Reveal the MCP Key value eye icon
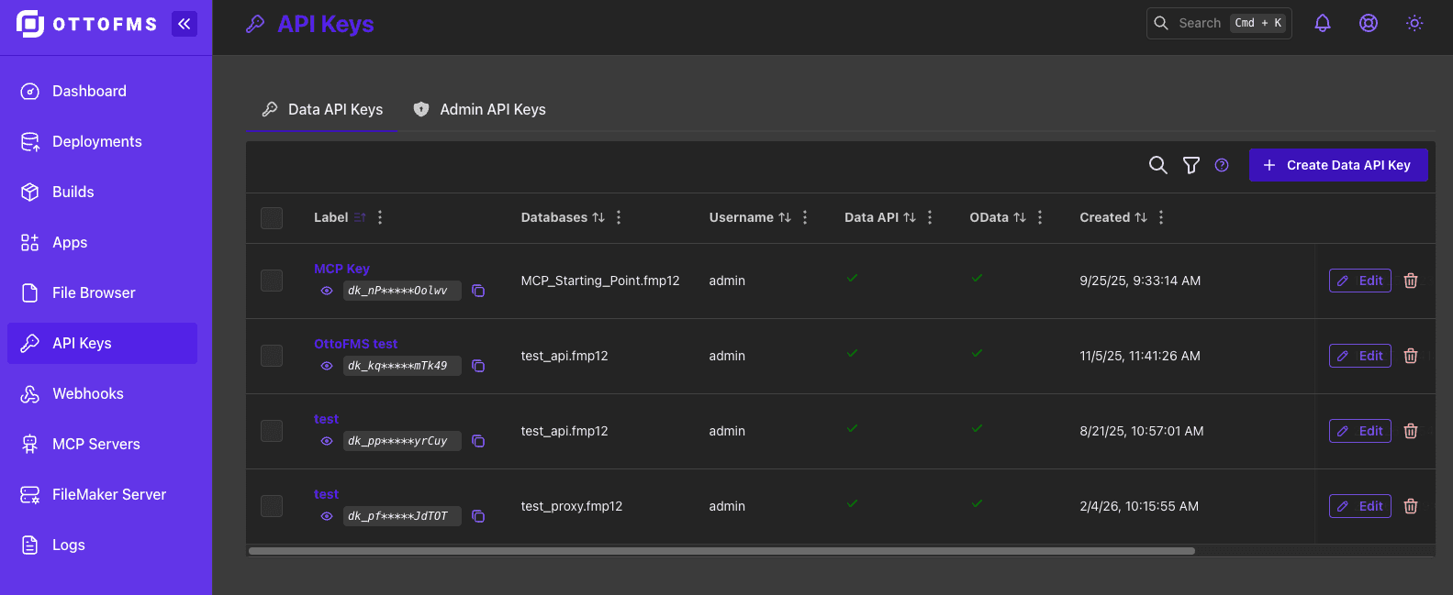The image size is (1453, 595). click(326, 291)
